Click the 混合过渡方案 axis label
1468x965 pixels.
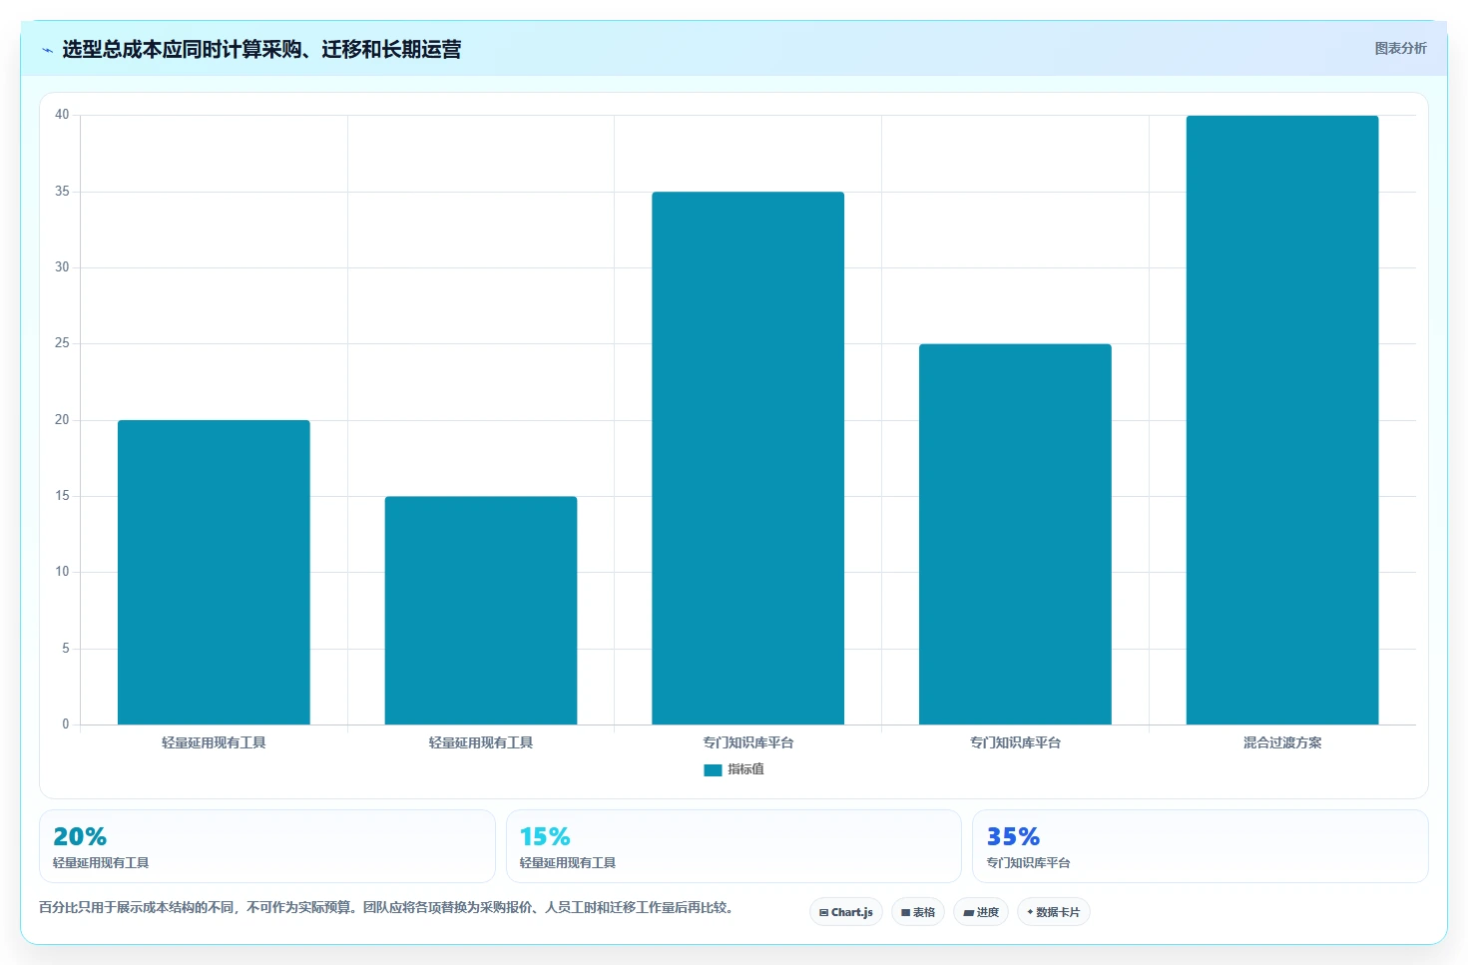pyautogui.click(x=1282, y=742)
